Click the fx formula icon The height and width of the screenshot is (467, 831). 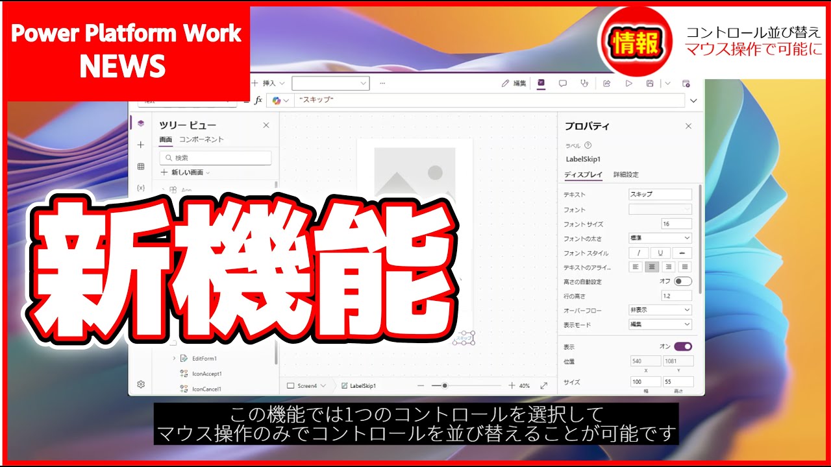pyautogui.click(x=258, y=101)
